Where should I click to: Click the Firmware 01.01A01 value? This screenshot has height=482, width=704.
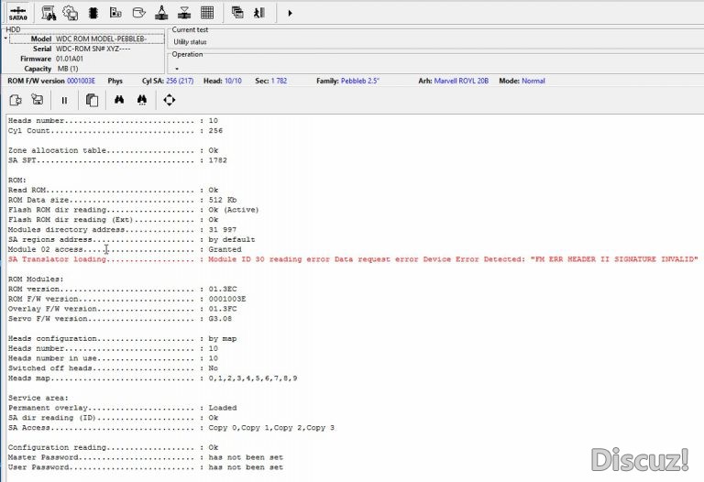70,59
